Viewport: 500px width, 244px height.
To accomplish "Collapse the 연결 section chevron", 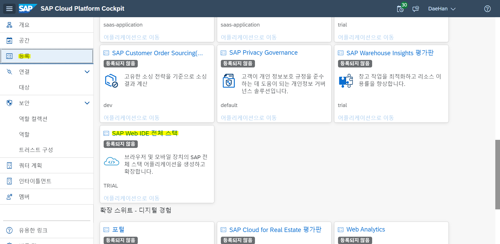I will coord(87,72).
